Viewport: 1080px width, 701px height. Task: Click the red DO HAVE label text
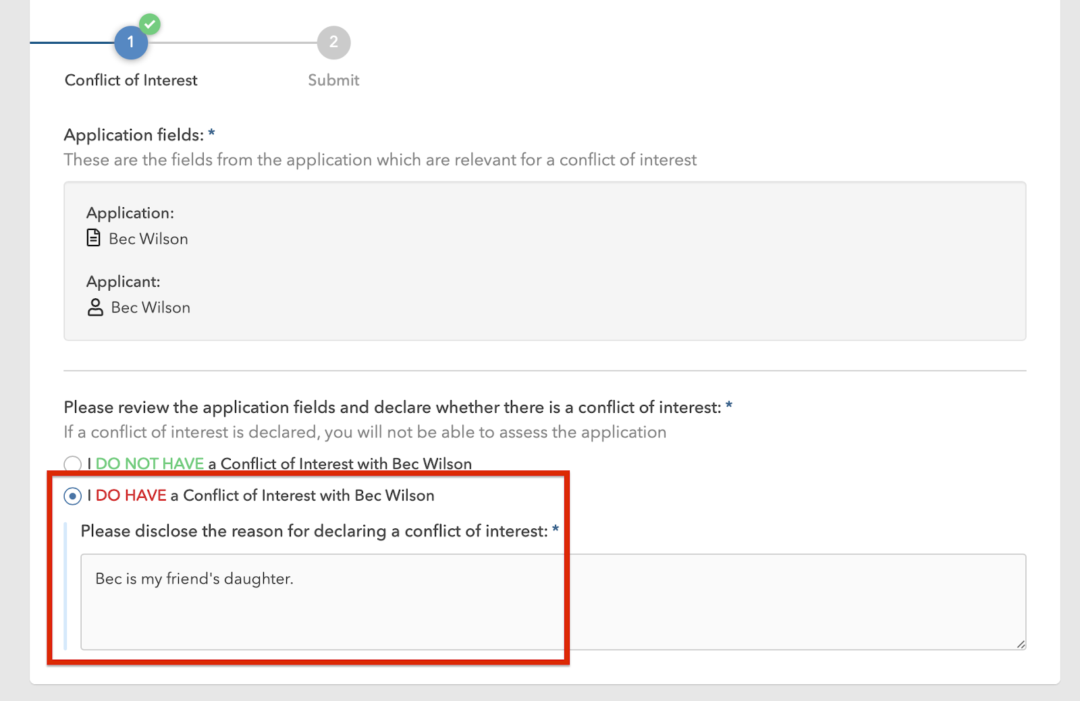pos(131,495)
